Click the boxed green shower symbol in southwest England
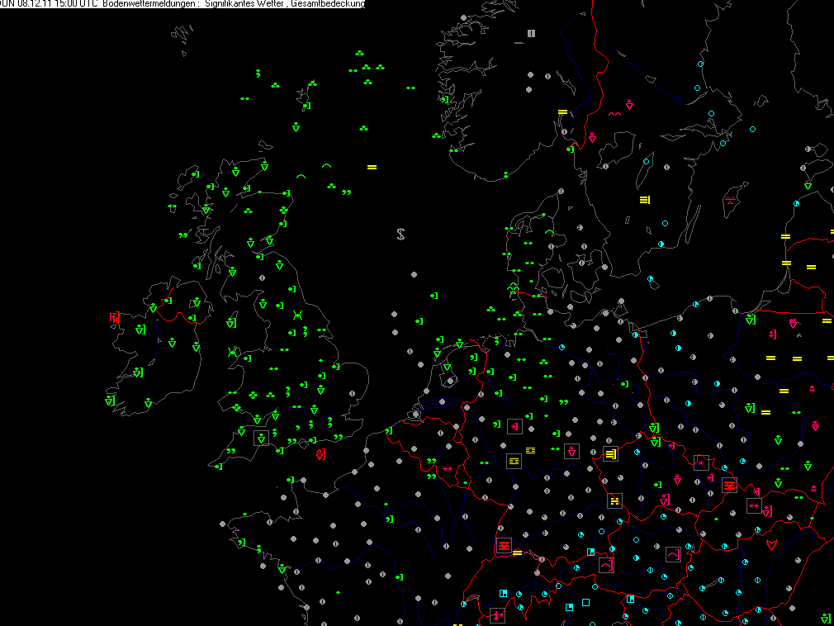This screenshot has height=626, width=834. coord(261,439)
